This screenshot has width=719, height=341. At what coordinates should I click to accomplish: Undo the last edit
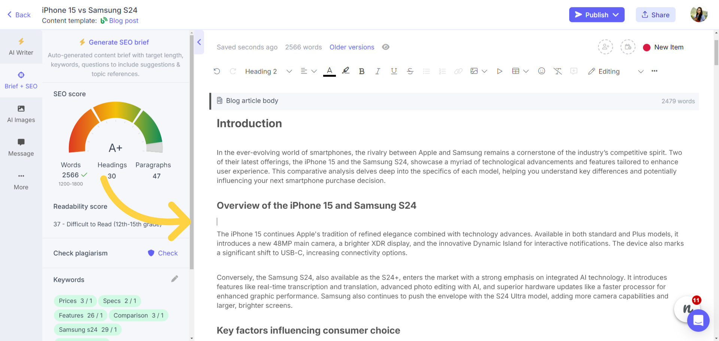[217, 71]
